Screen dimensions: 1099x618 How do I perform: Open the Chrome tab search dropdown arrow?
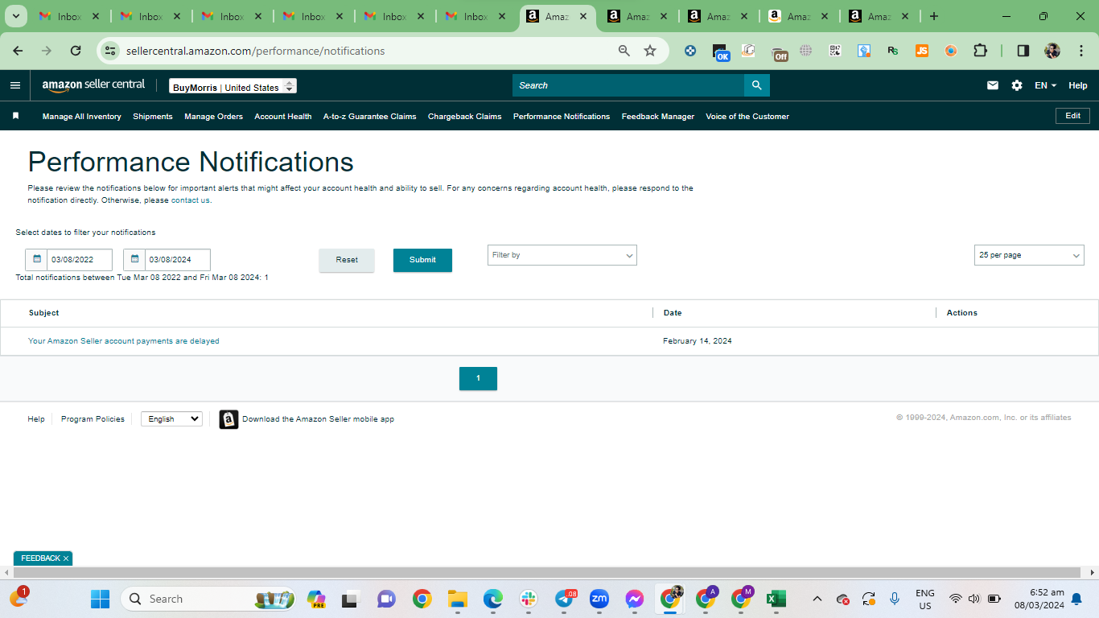pyautogui.click(x=16, y=16)
